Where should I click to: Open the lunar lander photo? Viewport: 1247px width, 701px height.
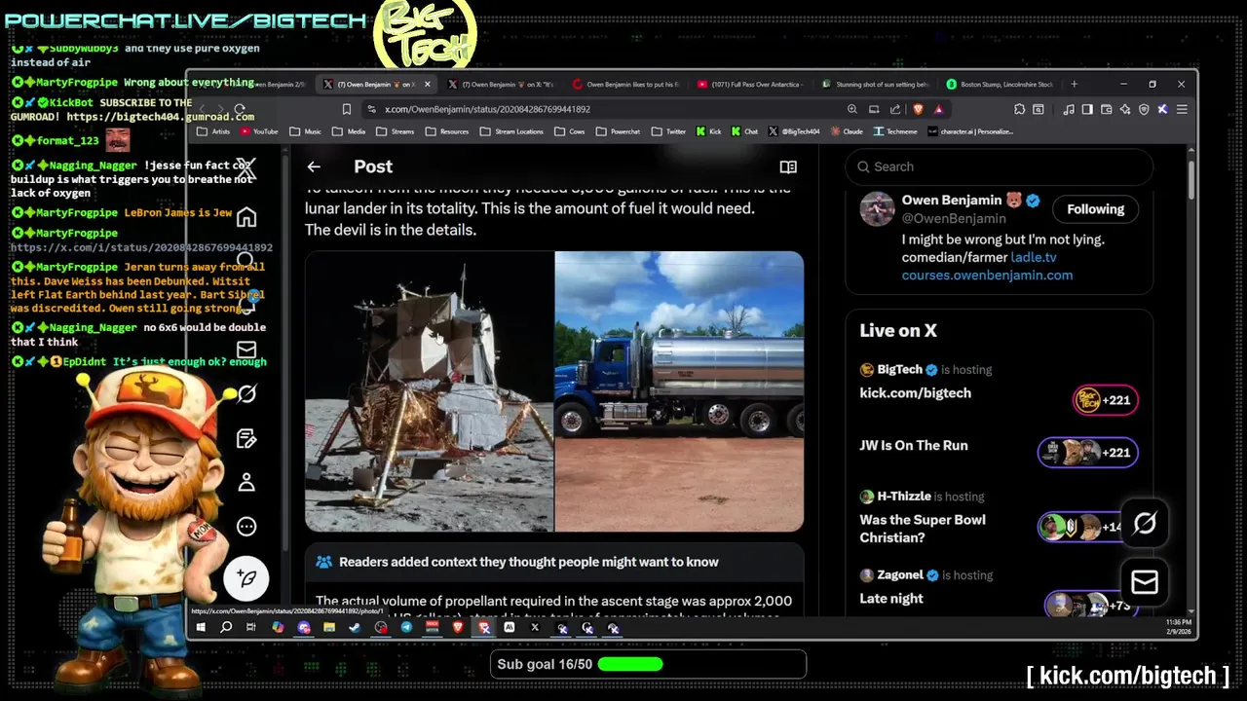[x=430, y=391]
